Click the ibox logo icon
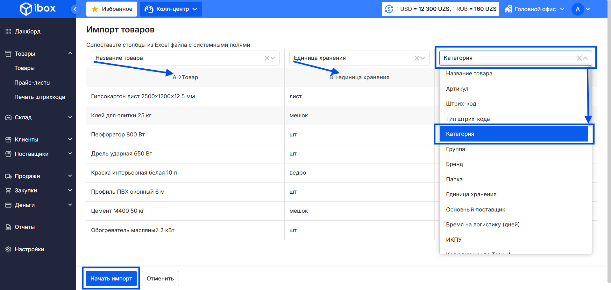Screen dimensions: 611x290 pyautogui.click(x=26, y=9)
